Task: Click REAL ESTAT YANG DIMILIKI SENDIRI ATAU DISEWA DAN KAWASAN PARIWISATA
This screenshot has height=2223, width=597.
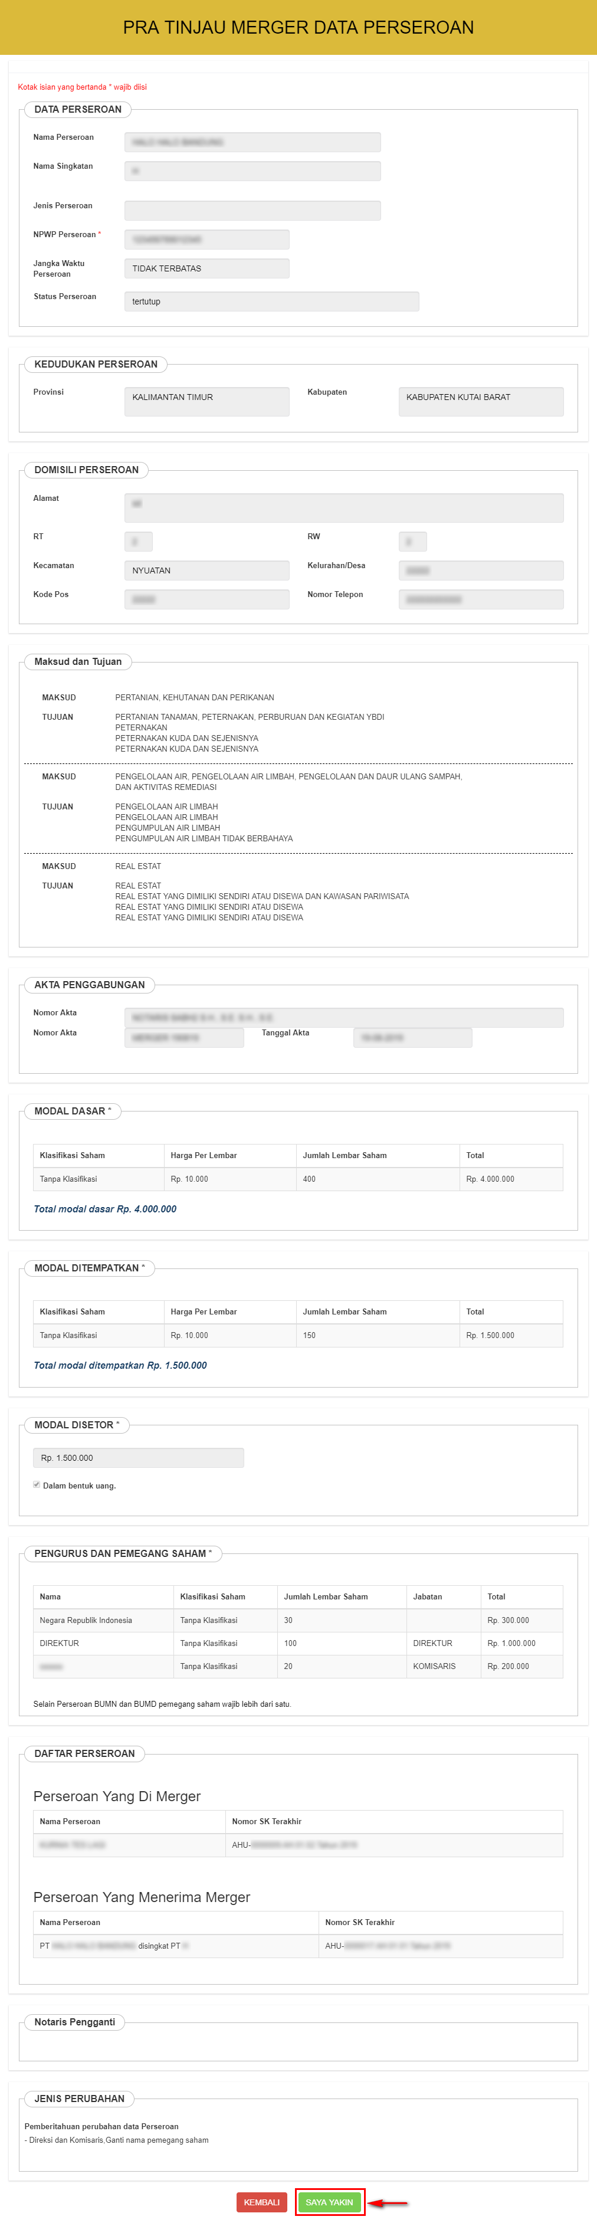Action: (x=261, y=896)
